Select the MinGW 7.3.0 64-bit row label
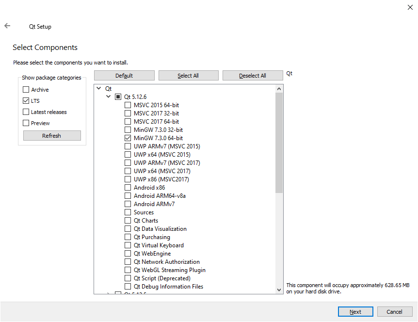The height and width of the screenshot is (322, 418). (159, 138)
